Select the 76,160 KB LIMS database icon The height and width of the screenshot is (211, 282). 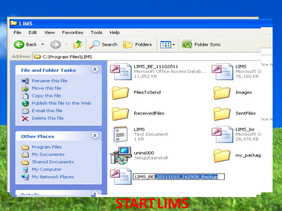point(223,71)
